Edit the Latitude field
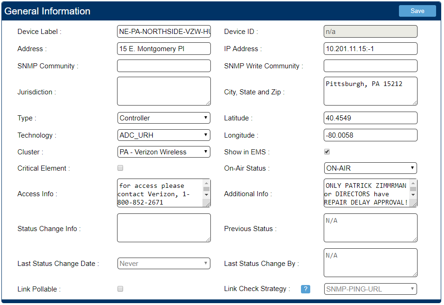This screenshot has height=305, width=444. (x=370, y=118)
